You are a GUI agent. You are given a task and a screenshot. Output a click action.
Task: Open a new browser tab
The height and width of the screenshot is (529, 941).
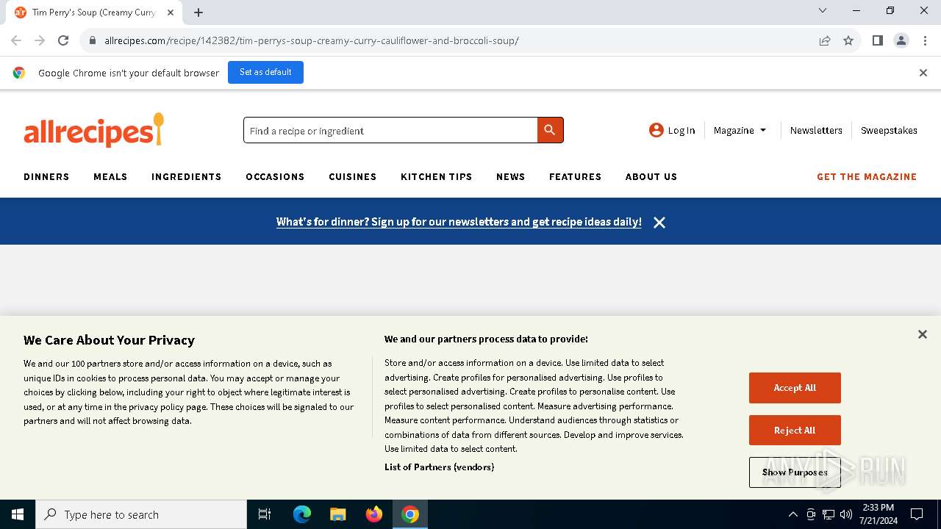pyautogui.click(x=198, y=12)
